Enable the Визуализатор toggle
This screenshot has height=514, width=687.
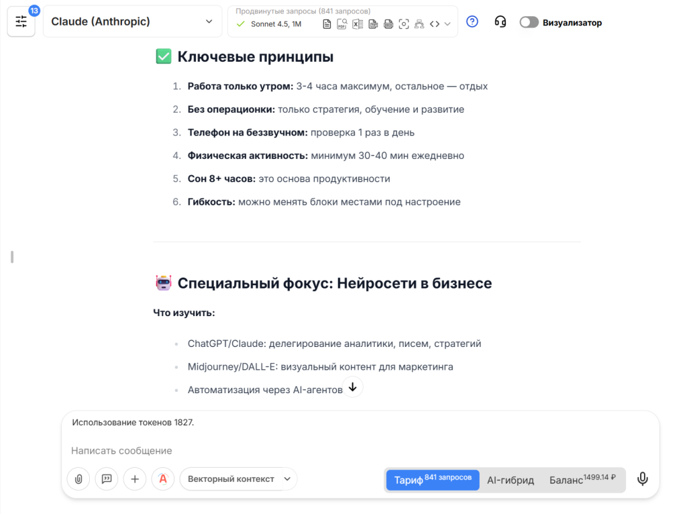(529, 21)
